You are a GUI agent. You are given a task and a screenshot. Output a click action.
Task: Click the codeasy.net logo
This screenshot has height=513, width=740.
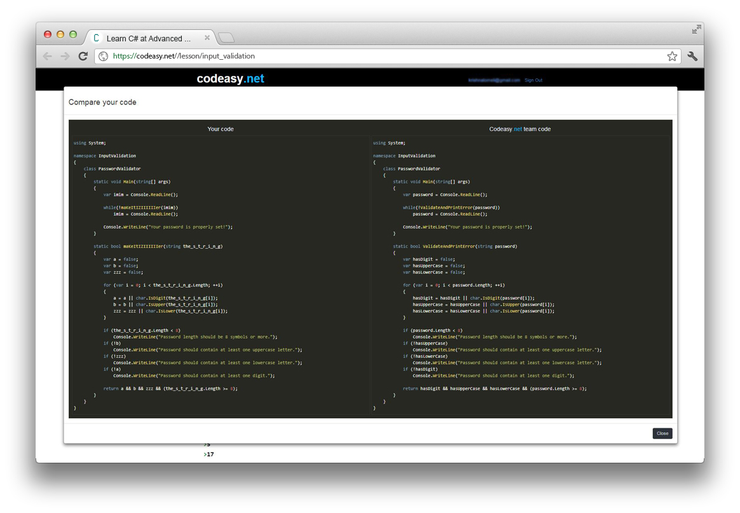(230, 78)
